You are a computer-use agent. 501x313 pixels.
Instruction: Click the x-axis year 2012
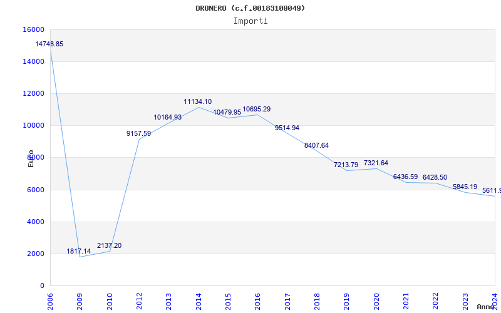click(x=139, y=302)
